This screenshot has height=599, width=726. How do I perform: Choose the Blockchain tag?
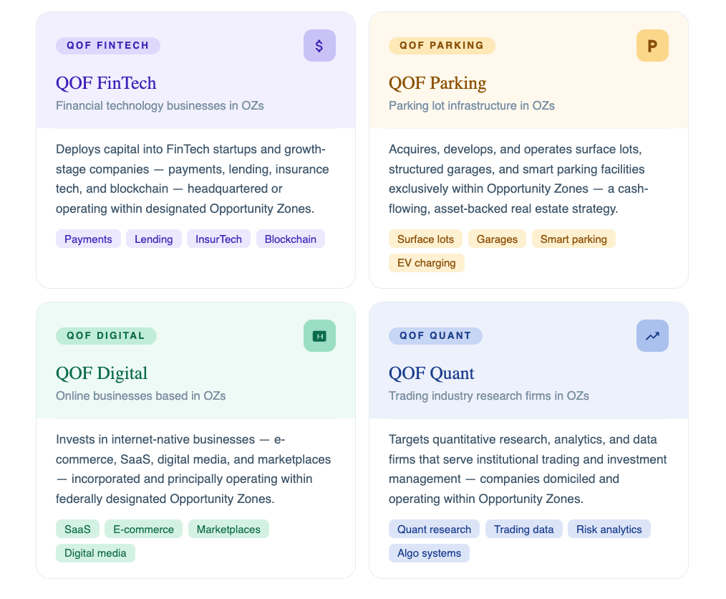291,239
